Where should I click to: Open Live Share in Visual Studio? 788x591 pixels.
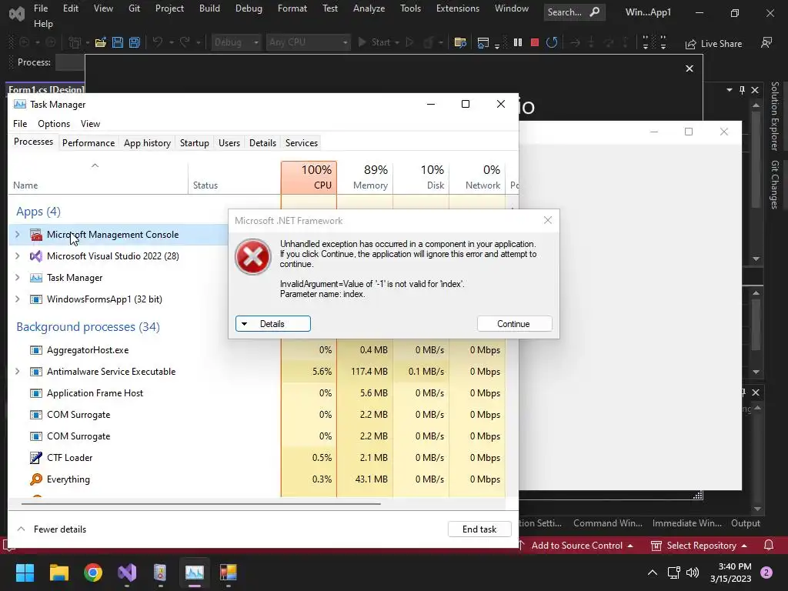pyautogui.click(x=713, y=44)
